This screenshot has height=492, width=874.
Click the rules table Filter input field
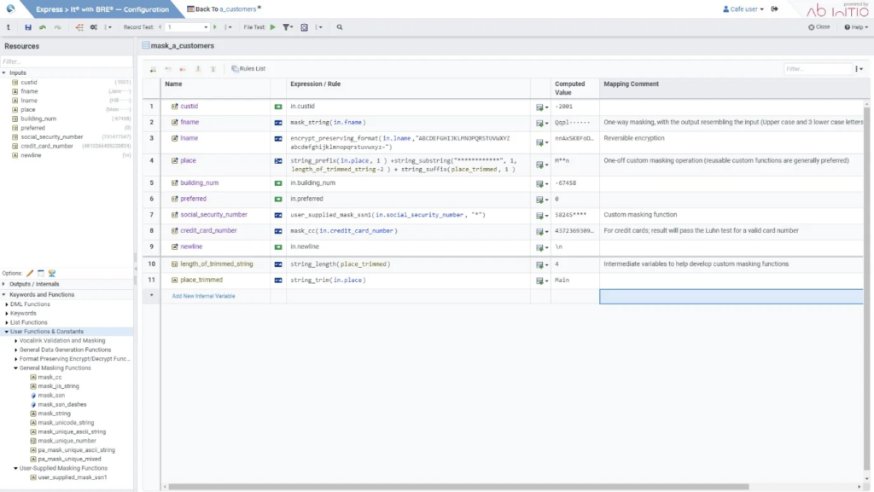[818, 69]
